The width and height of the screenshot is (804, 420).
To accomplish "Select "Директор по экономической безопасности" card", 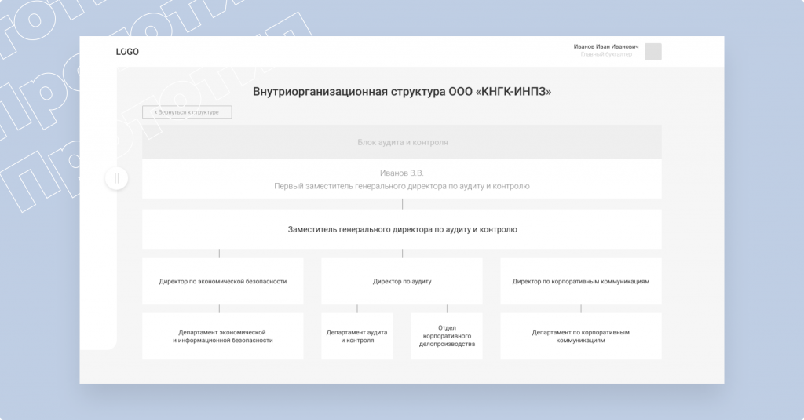I will (x=222, y=281).
